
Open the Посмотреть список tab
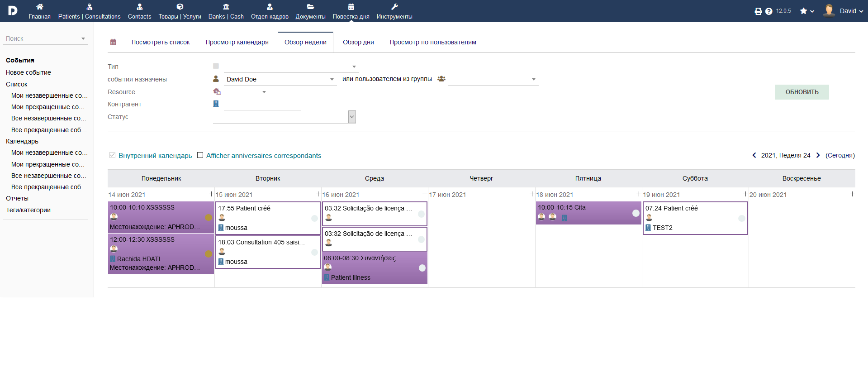[x=161, y=42]
